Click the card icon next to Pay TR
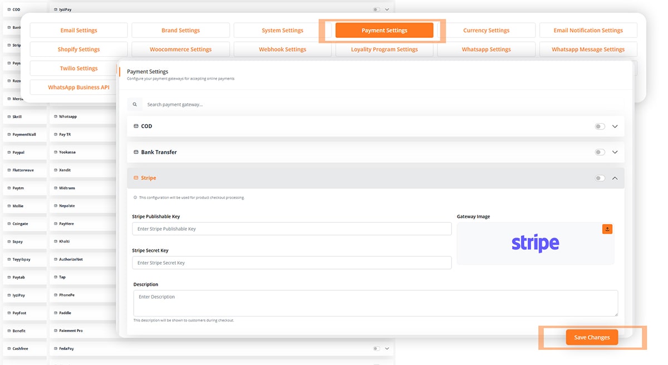 point(56,134)
